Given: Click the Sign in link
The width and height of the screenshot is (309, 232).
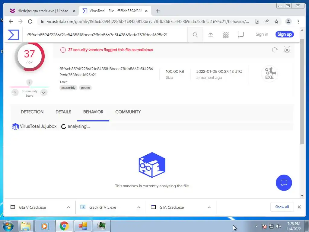Looking at the screenshot, I should pos(262,34).
